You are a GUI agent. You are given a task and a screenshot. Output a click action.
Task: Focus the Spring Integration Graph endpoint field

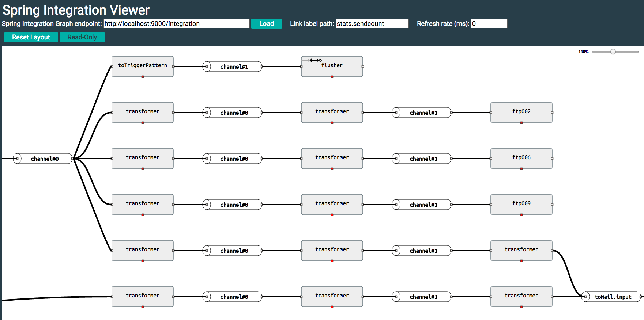177,24
